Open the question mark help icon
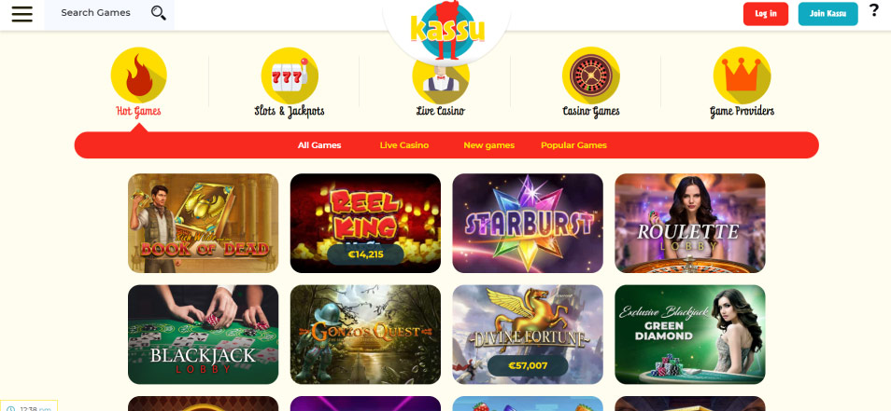Screen dimensions: 891x411 tap(874, 10)
